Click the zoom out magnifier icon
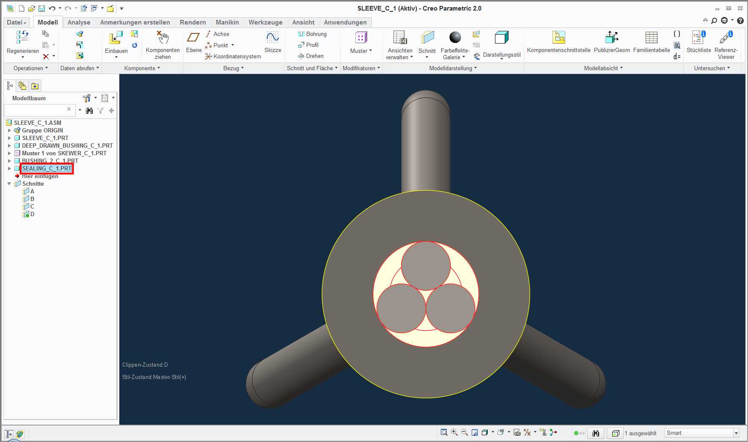Image resolution: width=748 pixels, height=442 pixels. tap(464, 432)
